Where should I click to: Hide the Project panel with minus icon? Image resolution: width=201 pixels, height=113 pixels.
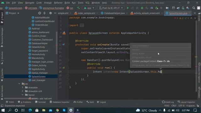55,13
